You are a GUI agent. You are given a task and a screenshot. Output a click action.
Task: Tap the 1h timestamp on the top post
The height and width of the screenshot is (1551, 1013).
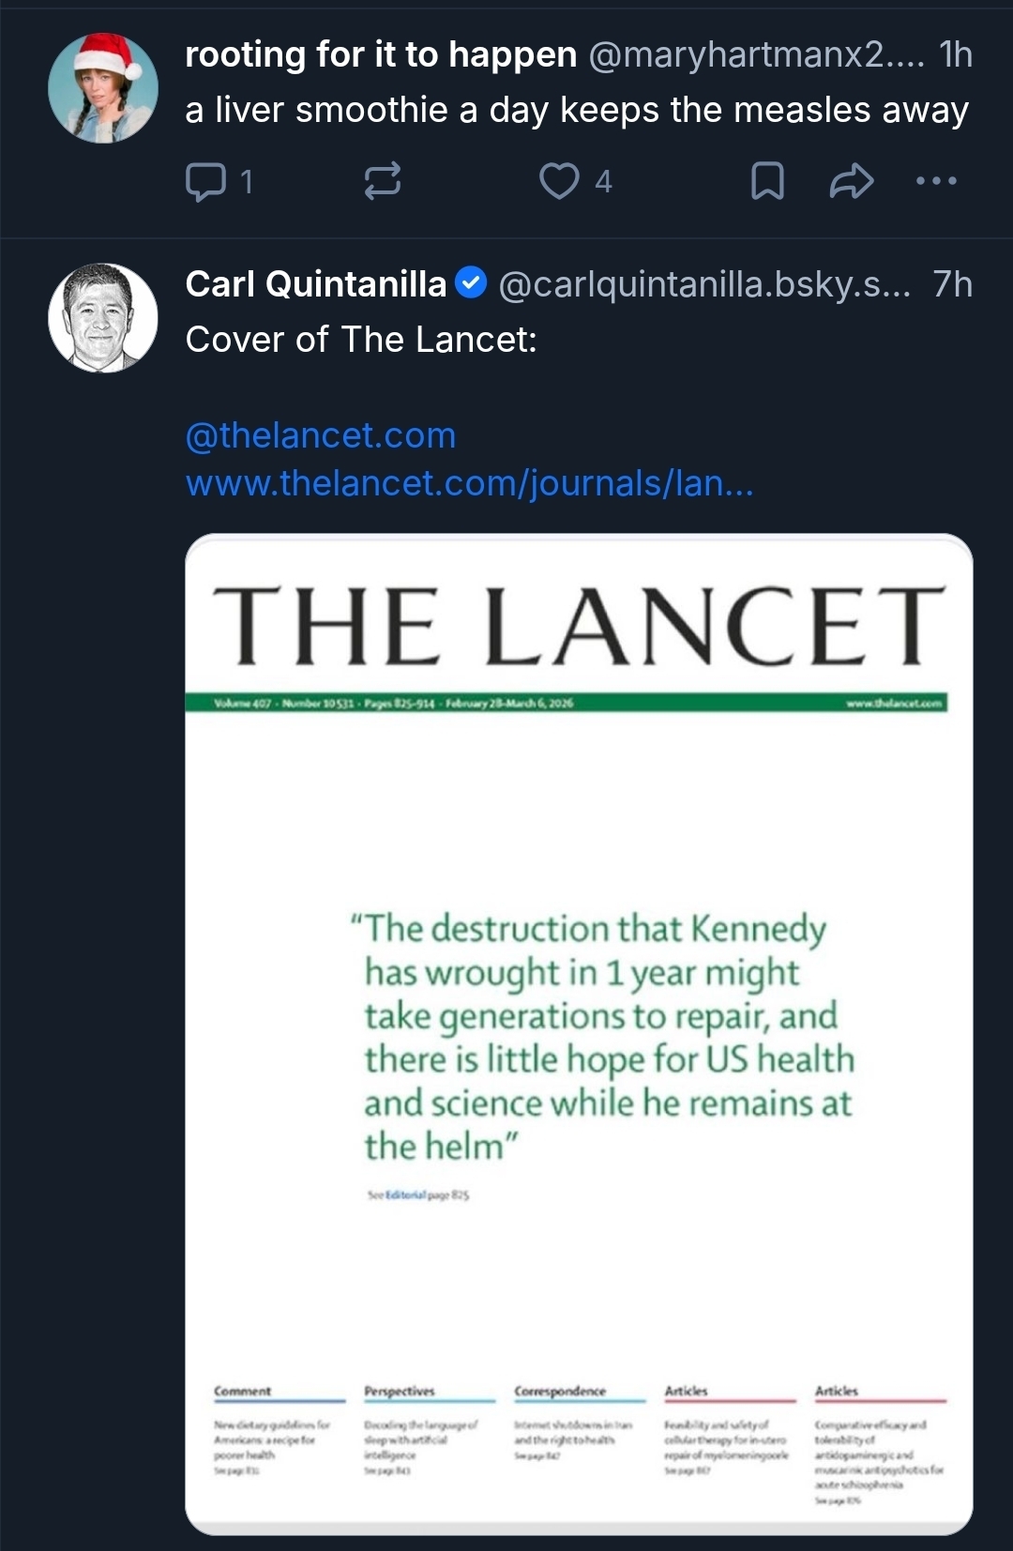(x=956, y=55)
